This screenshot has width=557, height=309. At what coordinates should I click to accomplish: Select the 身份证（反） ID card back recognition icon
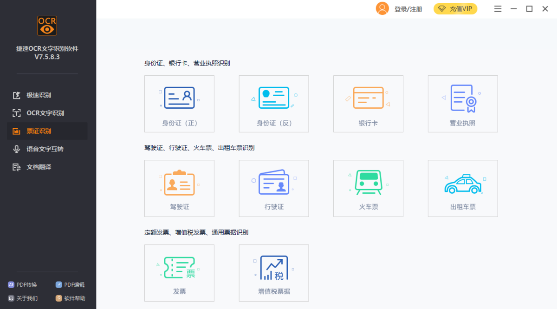(x=274, y=103)
